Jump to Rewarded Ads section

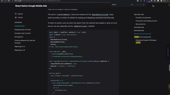pyautogui.click(x=139, y=31)
